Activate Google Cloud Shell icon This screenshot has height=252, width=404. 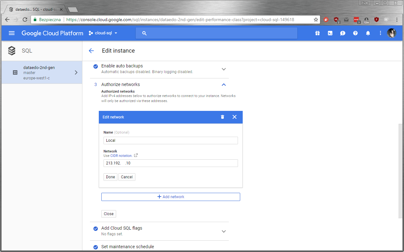click(330, 33)
